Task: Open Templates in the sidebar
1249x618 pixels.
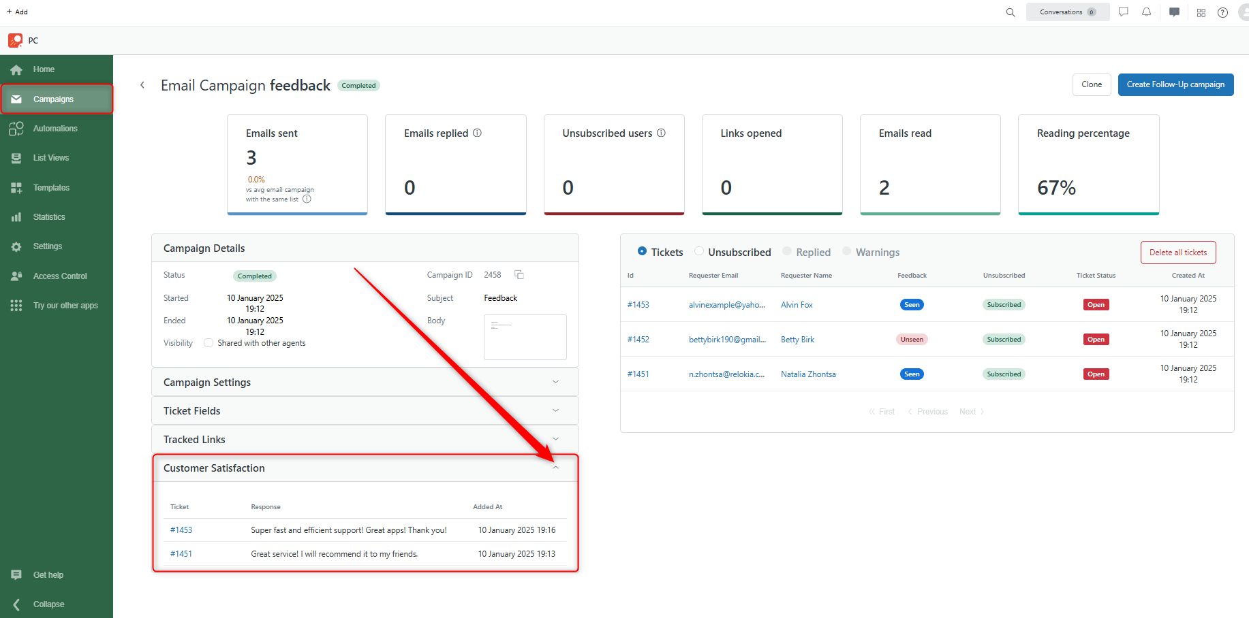Action: coord(51,188)
